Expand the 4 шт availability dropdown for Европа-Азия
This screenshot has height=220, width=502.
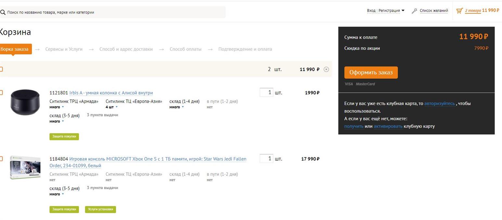(111, 107)
